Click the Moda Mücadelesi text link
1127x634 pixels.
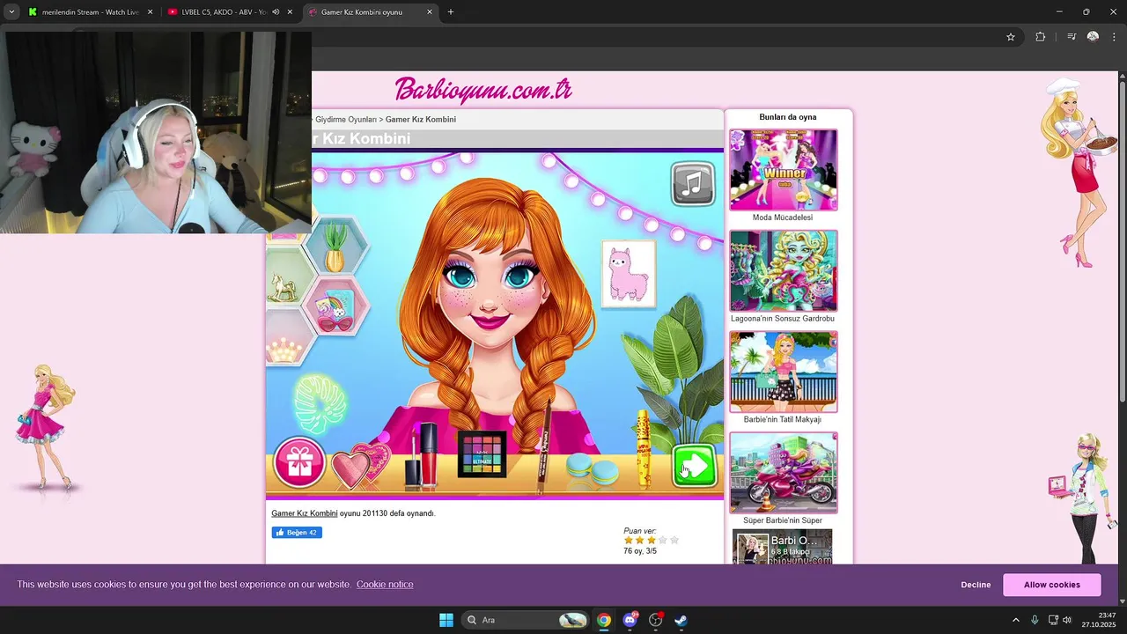point(783,217)
